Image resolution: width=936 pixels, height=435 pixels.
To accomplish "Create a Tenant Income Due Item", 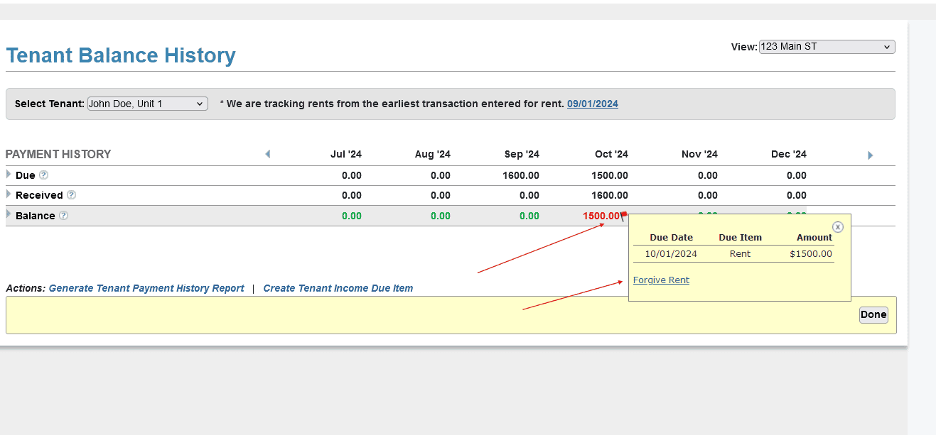I will [x=338, y=289].
